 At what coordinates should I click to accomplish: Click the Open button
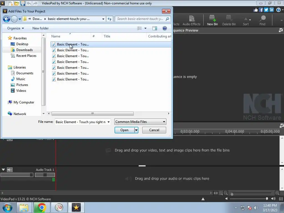[x=124, y=130]
